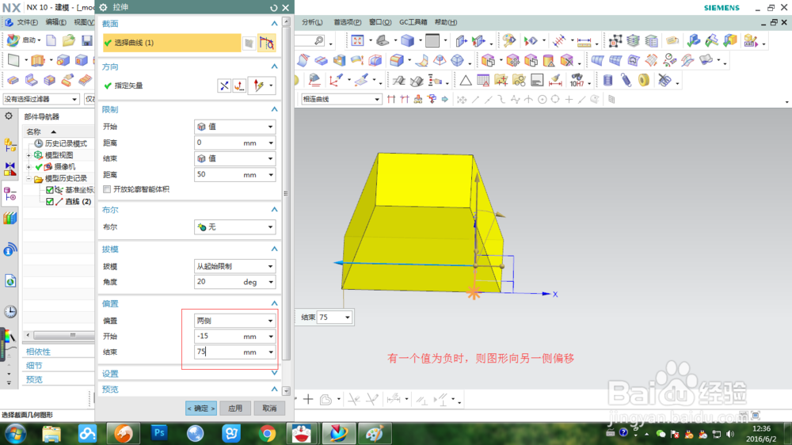Open the 窗口(O) menu

[380, 22]
